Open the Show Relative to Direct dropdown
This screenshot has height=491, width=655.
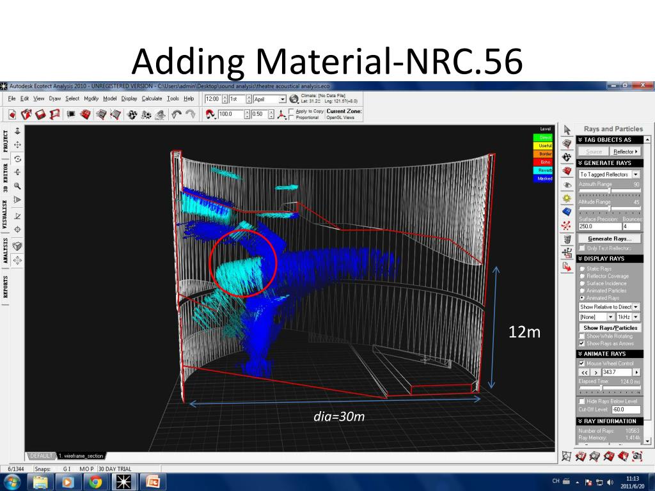pyautogui.click(x=609, y=307)
